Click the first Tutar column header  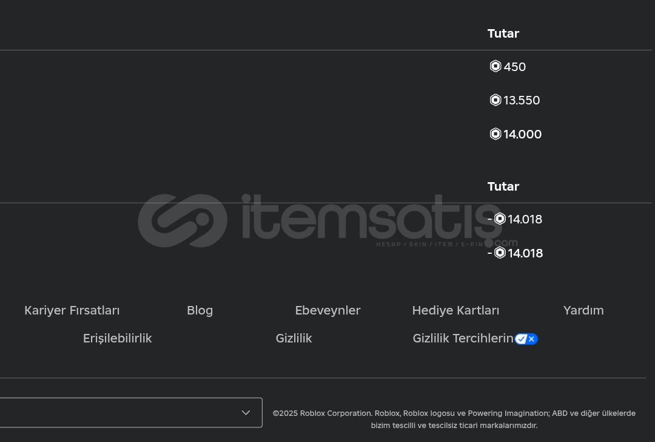point(503,33)
